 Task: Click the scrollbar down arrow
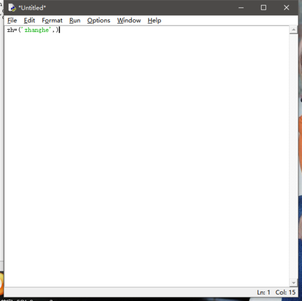pyautogui.click(x=294, y=283)
